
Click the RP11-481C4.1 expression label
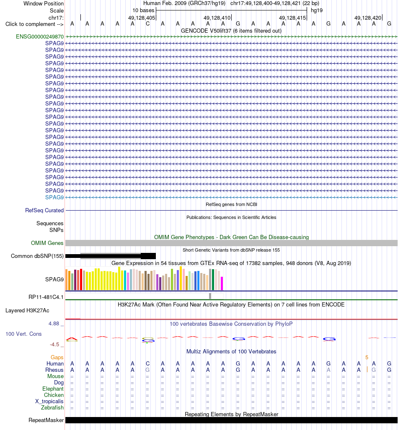click(46, 297)
